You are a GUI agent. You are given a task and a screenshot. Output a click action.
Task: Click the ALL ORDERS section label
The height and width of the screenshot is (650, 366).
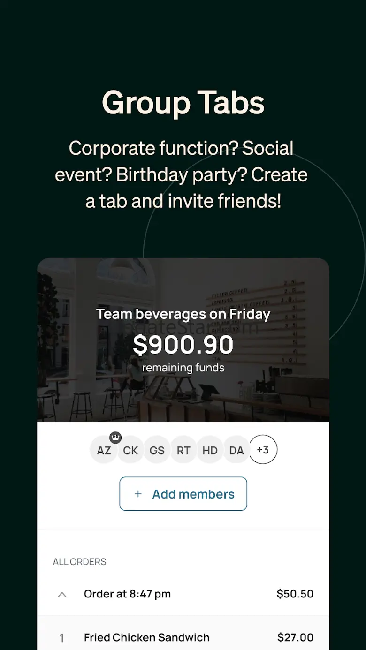80,562
